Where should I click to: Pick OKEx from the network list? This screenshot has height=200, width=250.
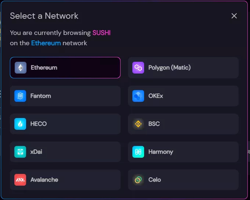coord(183,96)
